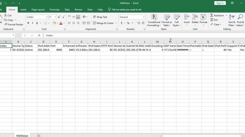Click Decrease Indent icon
The width and height of the screenshot is (245, 137).
(84, 23)
